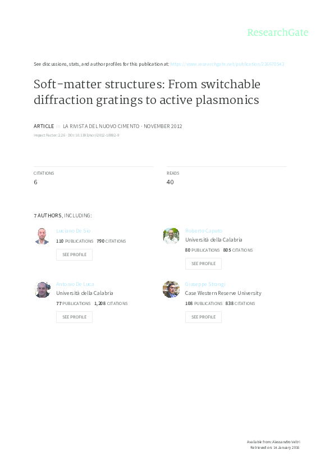Click the ResearchGate logo

[x=279, y=33]
